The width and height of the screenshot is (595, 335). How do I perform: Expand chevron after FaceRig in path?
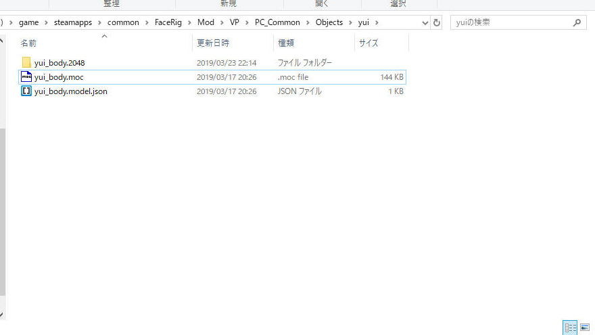(x=189, y=22)
